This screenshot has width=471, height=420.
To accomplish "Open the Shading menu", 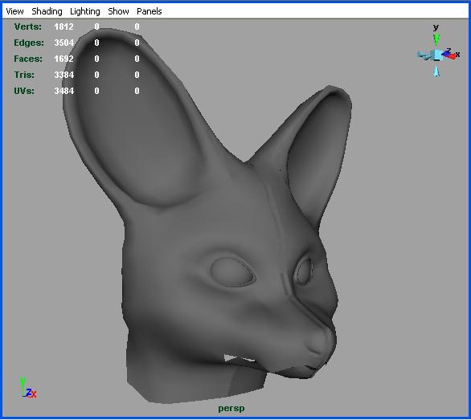I will (x=47, y=11).
